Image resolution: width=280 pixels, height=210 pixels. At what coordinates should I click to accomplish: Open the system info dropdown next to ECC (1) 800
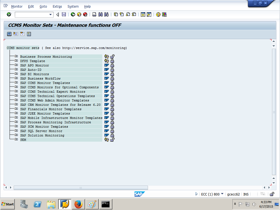click(x=222, y=194)
